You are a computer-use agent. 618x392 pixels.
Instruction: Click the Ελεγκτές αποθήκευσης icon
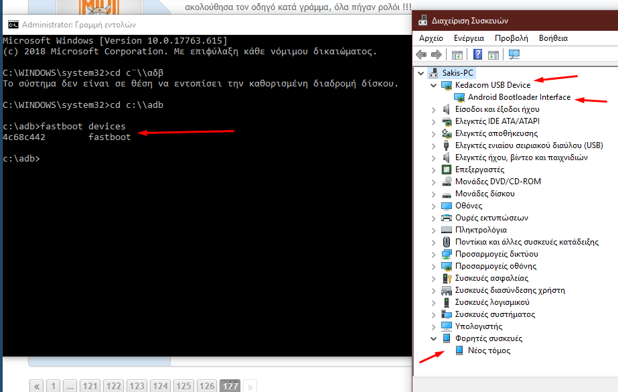coord(447,134)
